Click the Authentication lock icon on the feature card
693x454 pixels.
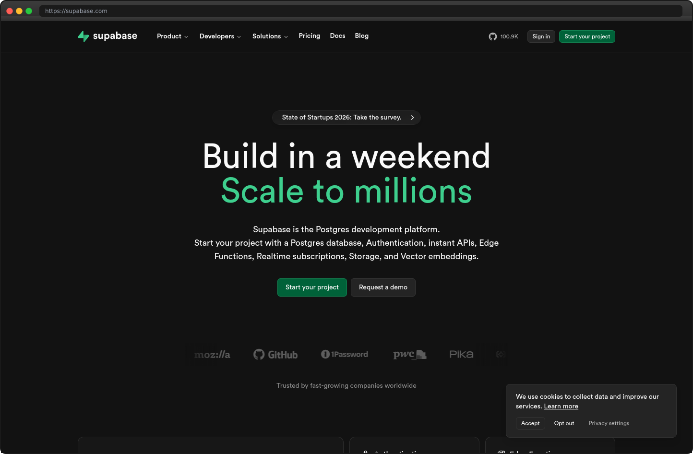(x=366, y=452)
